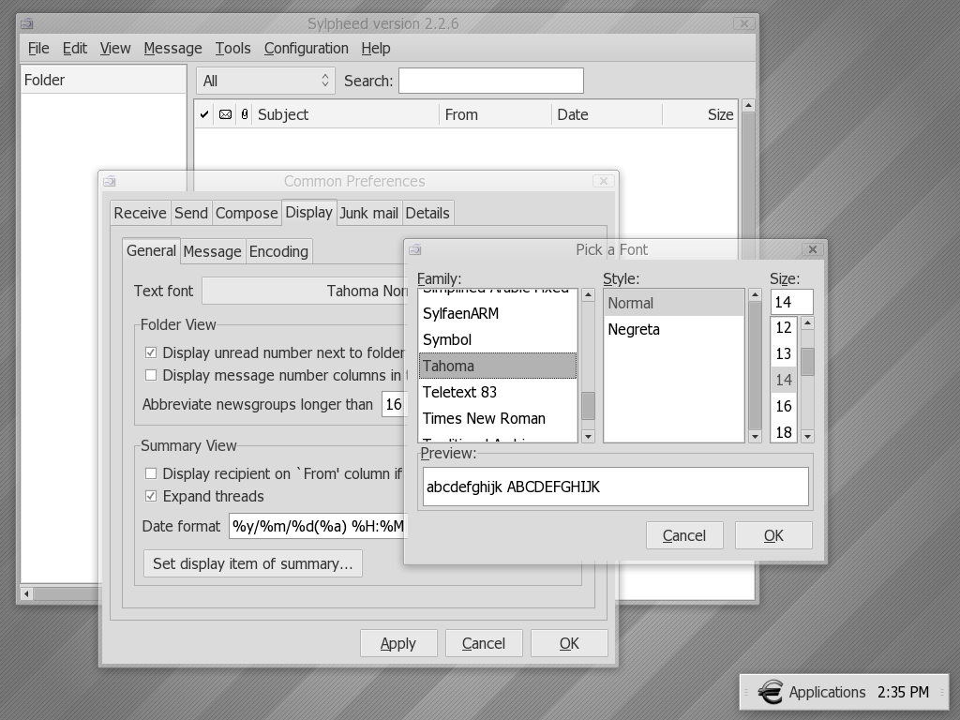The height and width of the screenshot is (720, 960).
Task: Open the All filter dropdown
Action: point(265,81)
